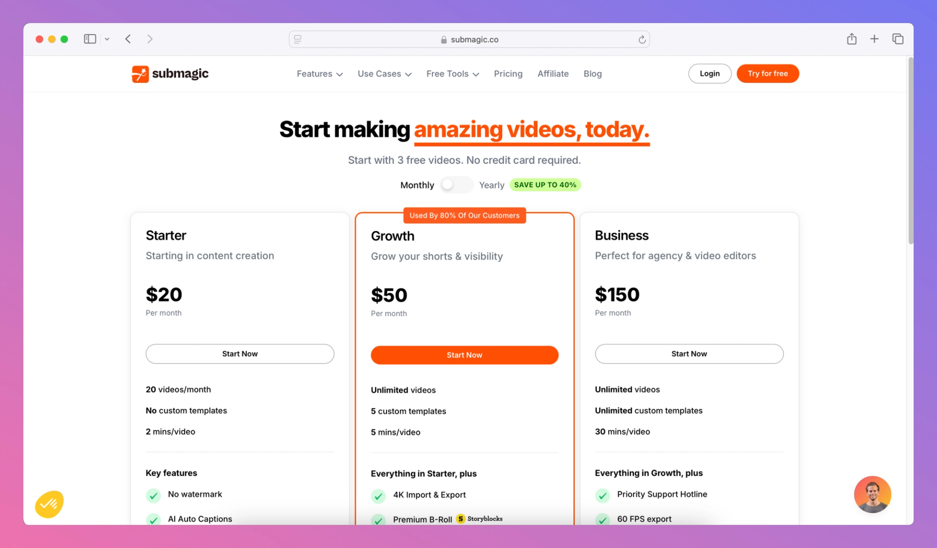Click the Login button icon

point(710,73)
